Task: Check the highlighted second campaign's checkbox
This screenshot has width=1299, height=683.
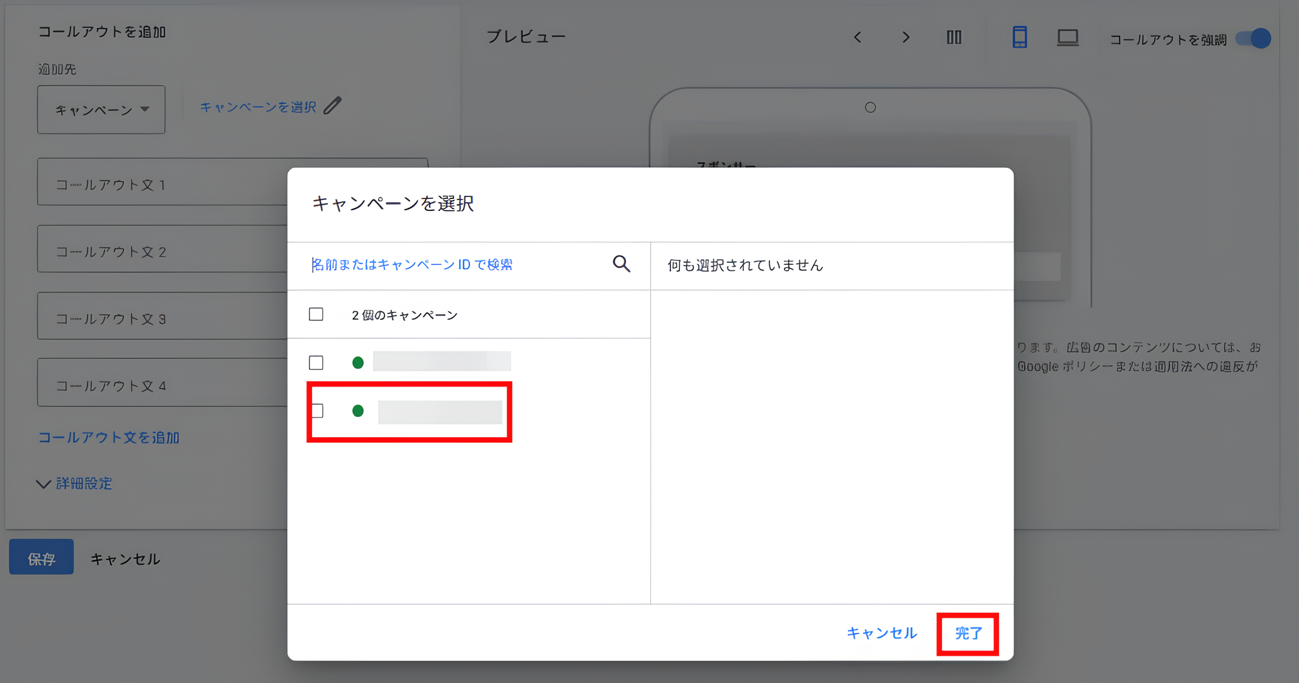Action: click(x=317, y=411)
